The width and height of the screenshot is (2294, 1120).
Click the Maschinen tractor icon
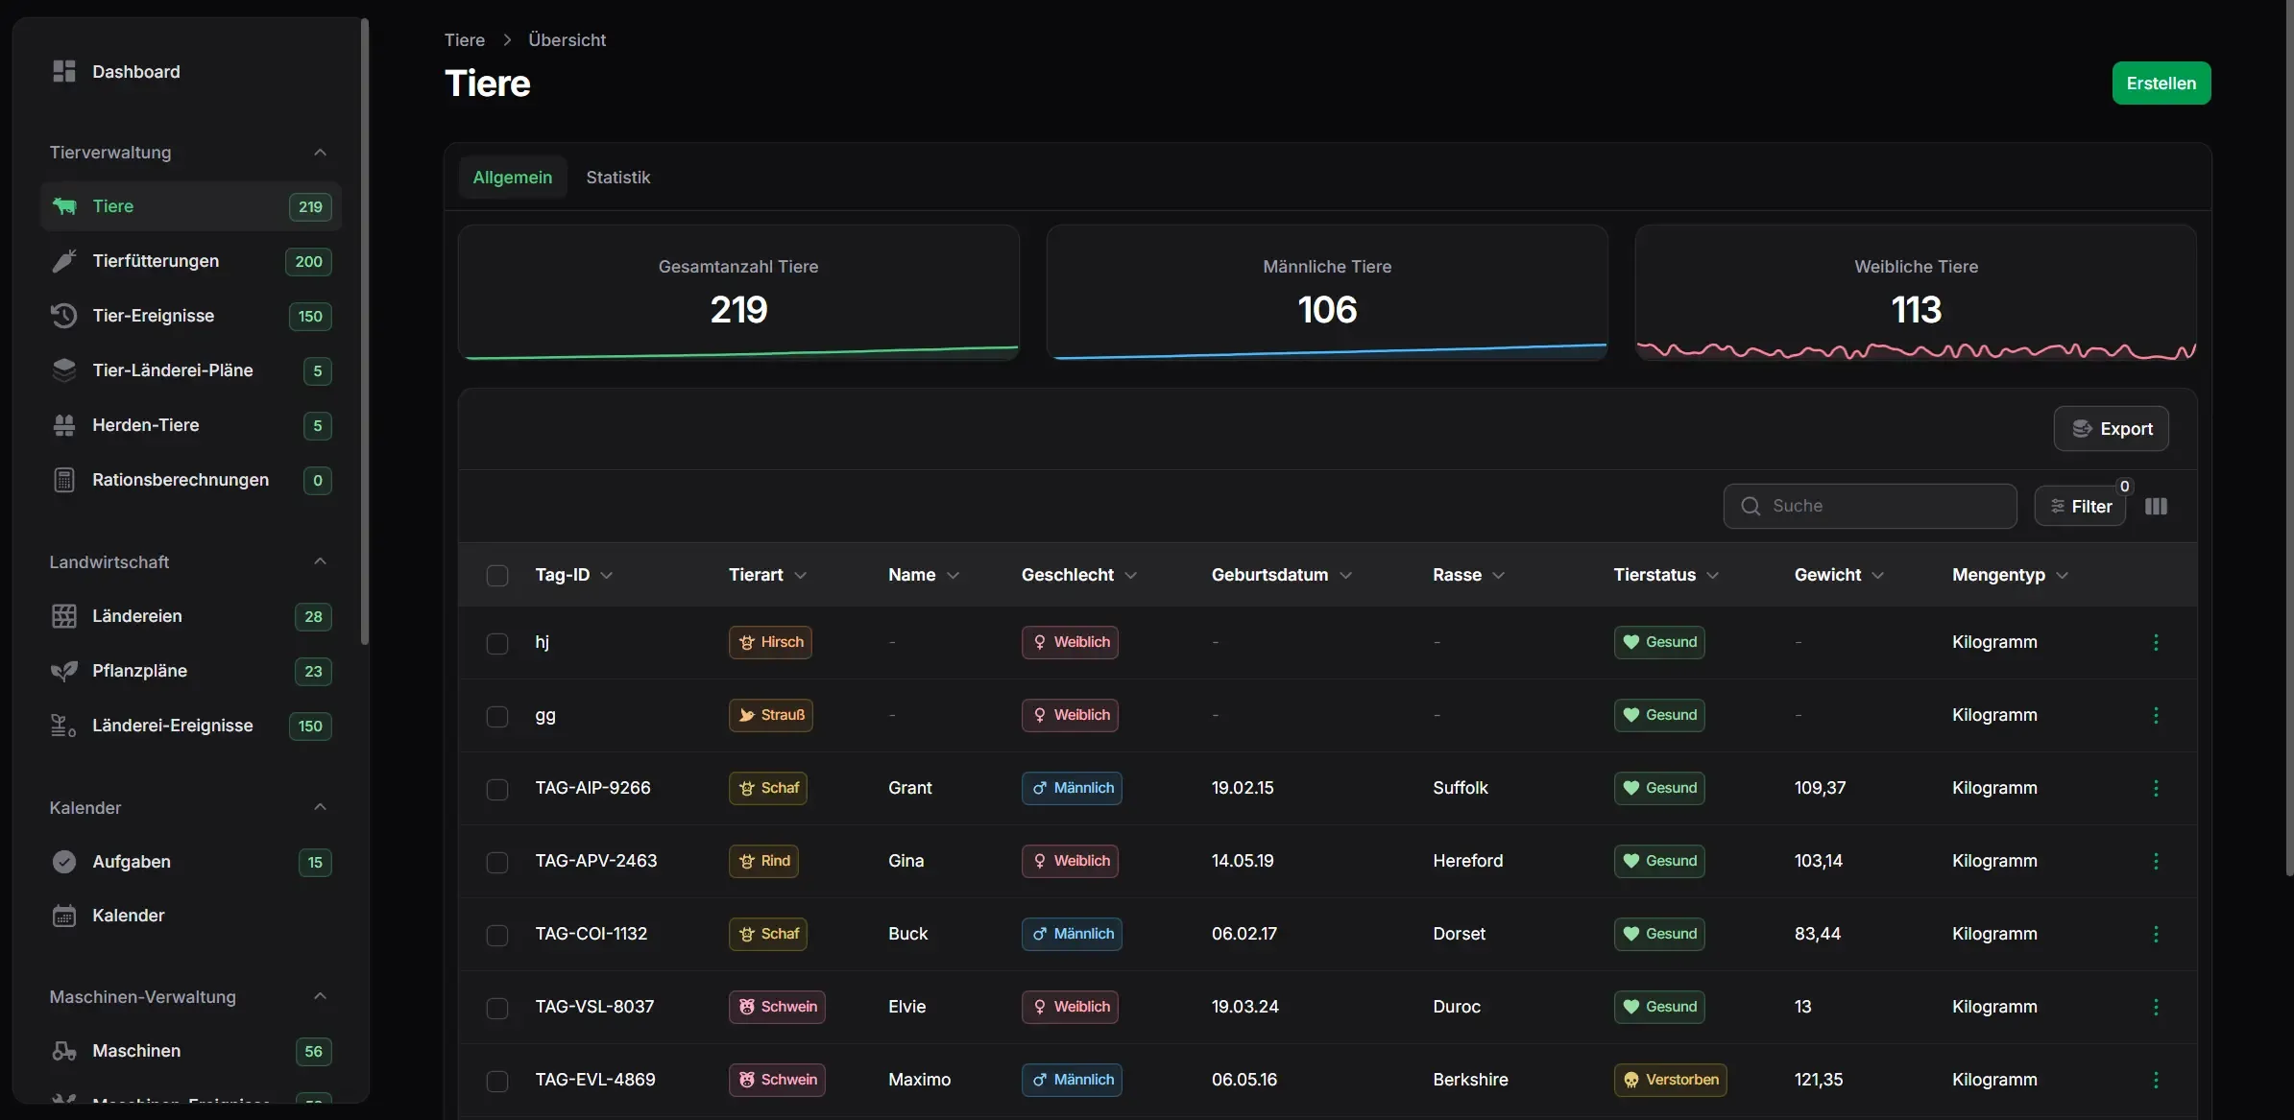[63, 1051]
